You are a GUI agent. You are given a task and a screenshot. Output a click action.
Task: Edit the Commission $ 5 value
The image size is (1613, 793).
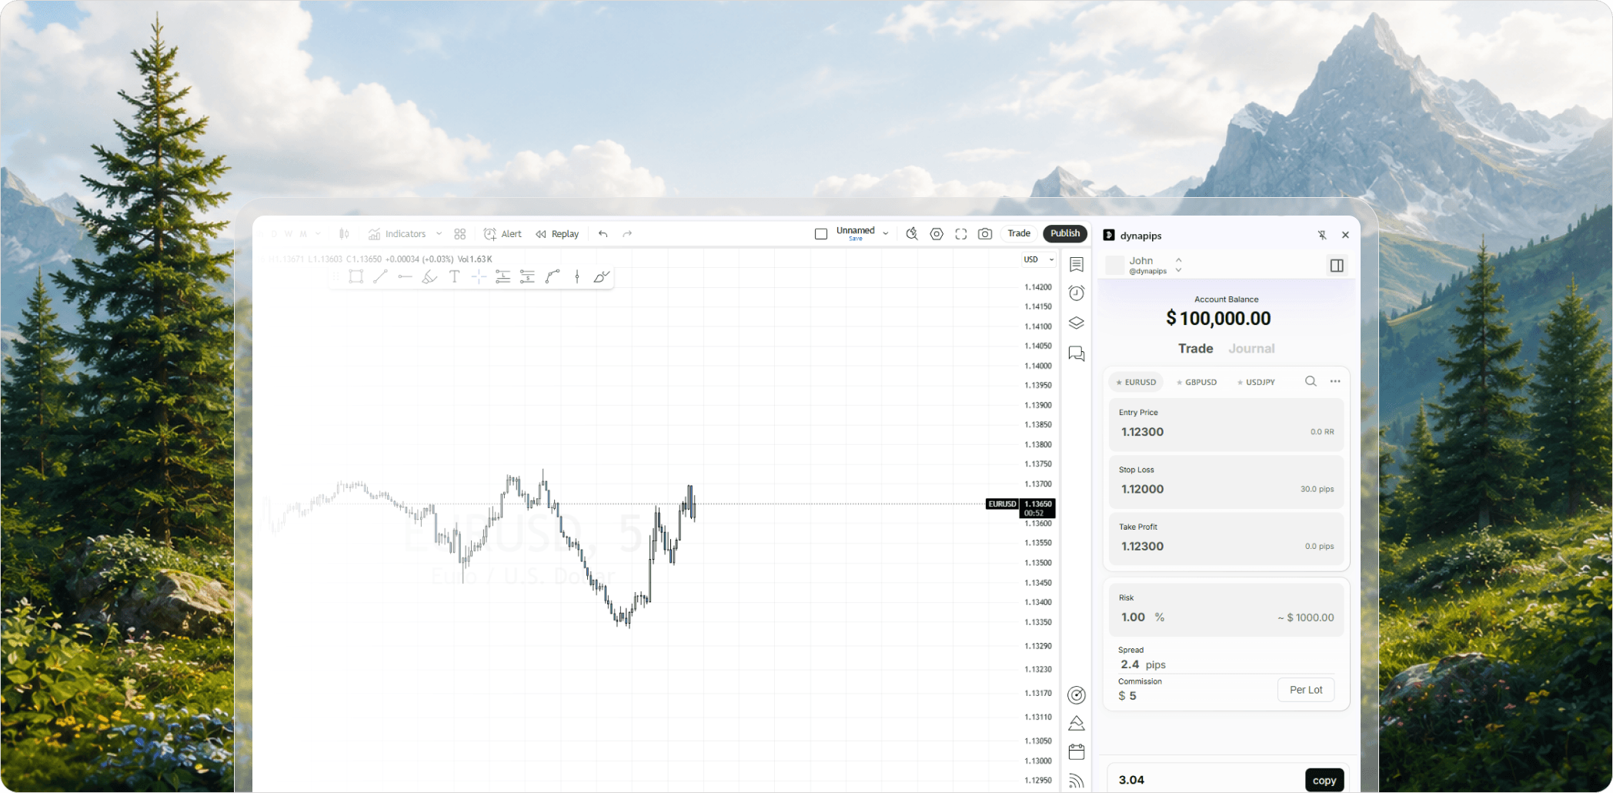1127,695
